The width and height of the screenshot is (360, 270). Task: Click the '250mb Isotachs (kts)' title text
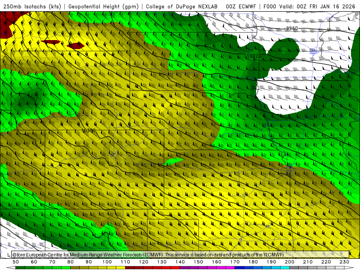[x=32, y=6]
